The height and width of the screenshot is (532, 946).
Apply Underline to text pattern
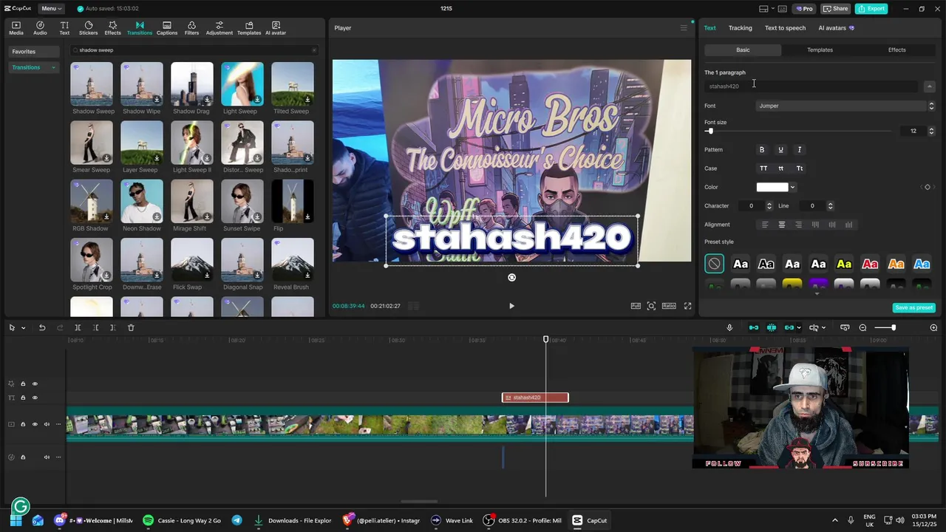point(780,149)
